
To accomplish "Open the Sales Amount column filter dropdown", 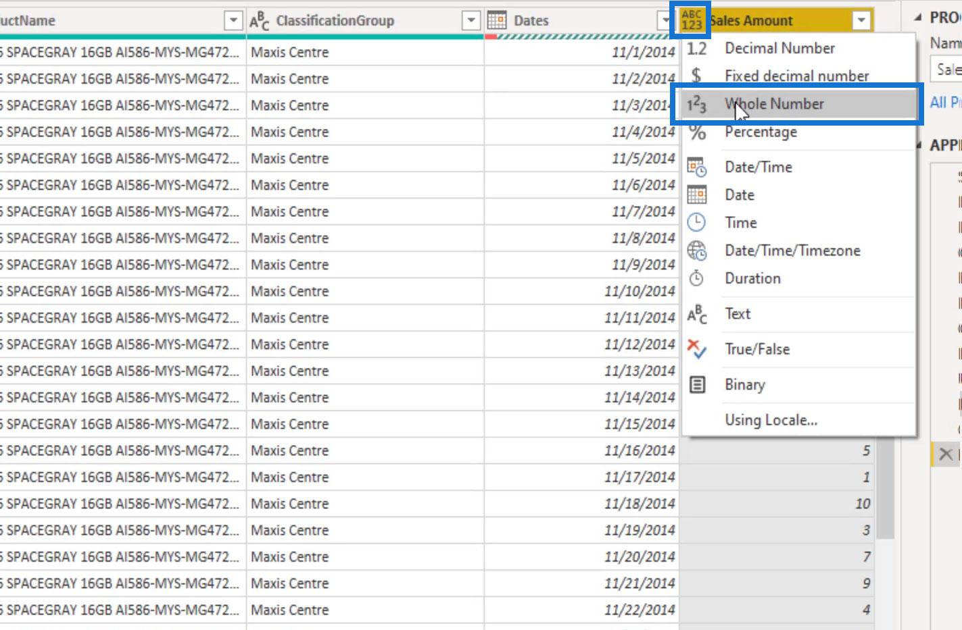I will [x=861, y=21].
